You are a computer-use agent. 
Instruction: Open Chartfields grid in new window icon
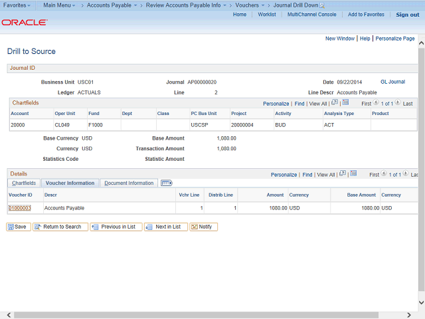[335, 103]
